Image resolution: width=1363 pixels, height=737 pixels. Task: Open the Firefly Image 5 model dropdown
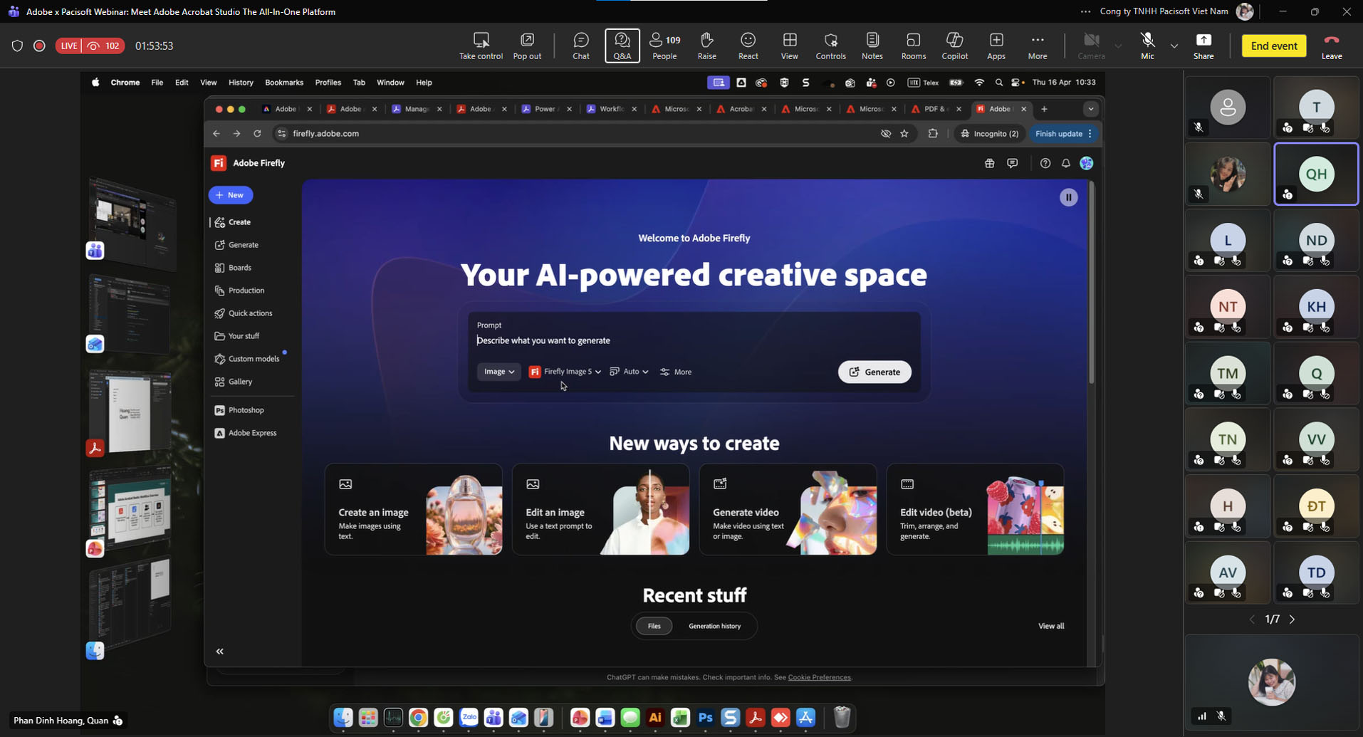[x=567, y=372]
